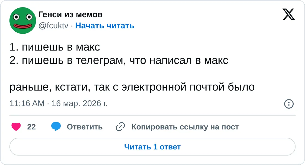Viewport: 305px width, 165px height.
Task: Click the chain link icon
Action: point(120,127)
